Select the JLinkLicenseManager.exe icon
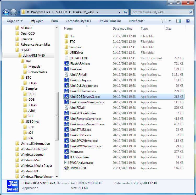196x195 pixels. point(66,102)
